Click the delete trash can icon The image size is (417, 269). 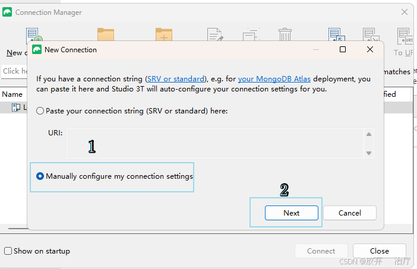(x=285, y=34)
